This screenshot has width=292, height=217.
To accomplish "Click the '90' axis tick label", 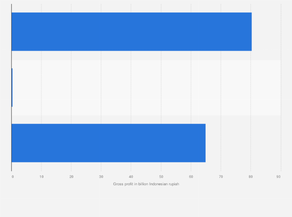I will [278, 177].
